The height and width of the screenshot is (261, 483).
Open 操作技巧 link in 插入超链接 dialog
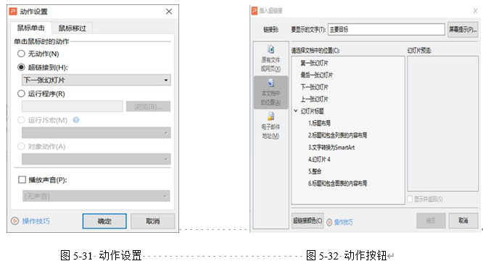[343, 222]
